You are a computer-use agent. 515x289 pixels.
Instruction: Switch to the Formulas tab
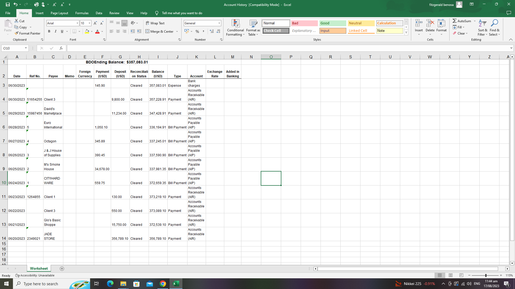[82, 13]
